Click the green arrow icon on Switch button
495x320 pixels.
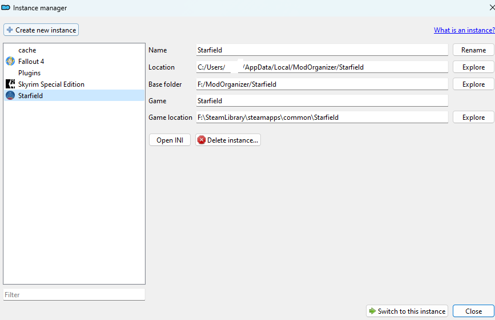tap(372, 311)
